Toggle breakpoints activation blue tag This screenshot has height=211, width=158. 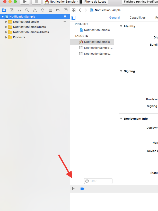(x=82, y=189)
